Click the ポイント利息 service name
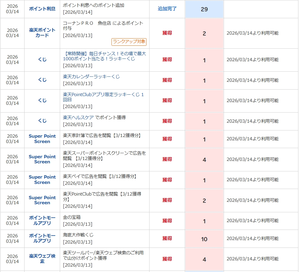This screenshot has width=299, height=272. pos(42,9)
